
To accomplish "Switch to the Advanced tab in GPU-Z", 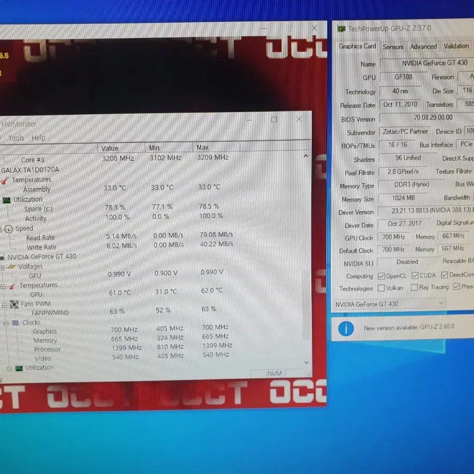I will click(x=423, y=46).
